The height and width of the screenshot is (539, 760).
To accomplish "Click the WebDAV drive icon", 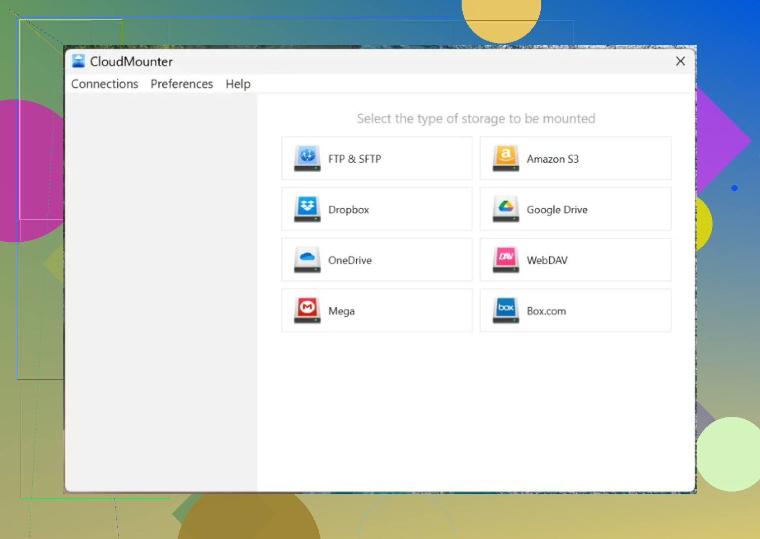I will (506, 260).
